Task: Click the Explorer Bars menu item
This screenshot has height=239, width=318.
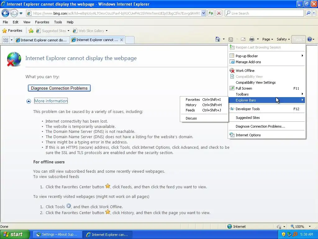Action: (x=267, y=100)
